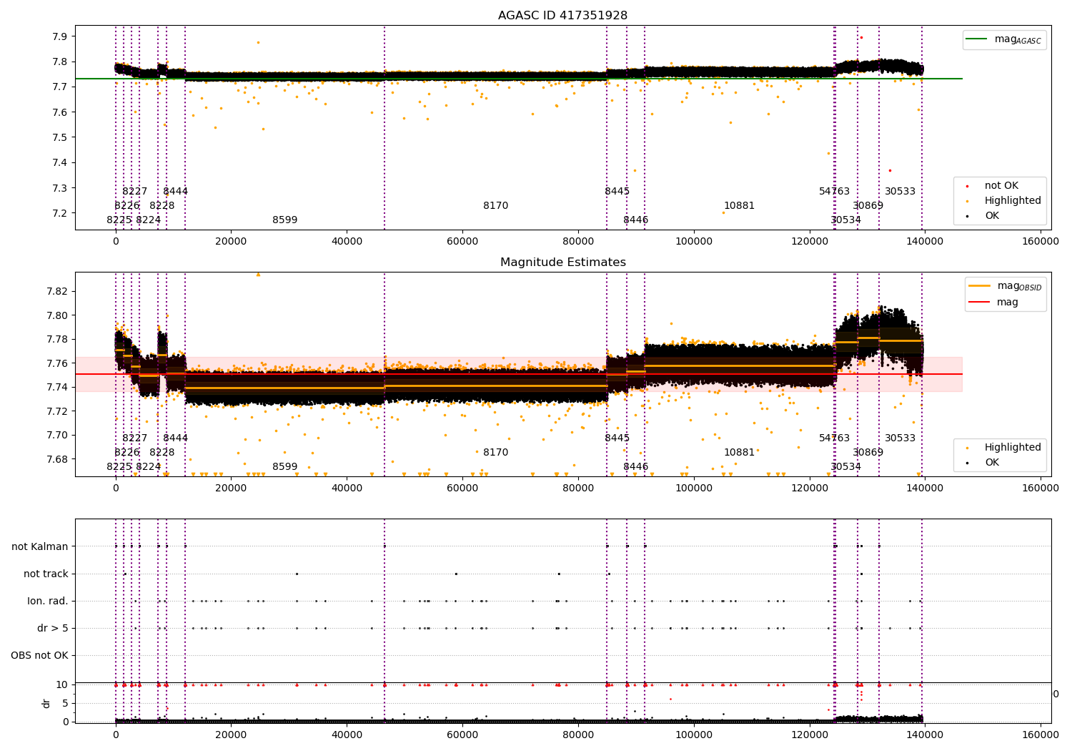Click the 60000 tick below the top plot

coord(462,242)
